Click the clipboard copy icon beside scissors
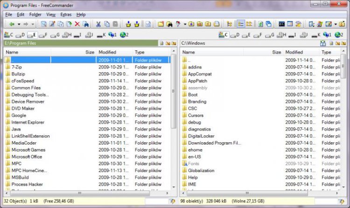This screenshot has height=208, width=350. (x=107, y=24)
